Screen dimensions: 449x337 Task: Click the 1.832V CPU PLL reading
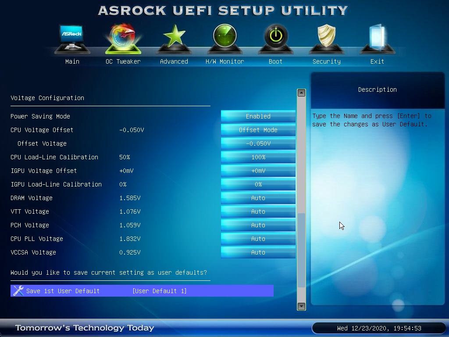[x=130, y=239]
